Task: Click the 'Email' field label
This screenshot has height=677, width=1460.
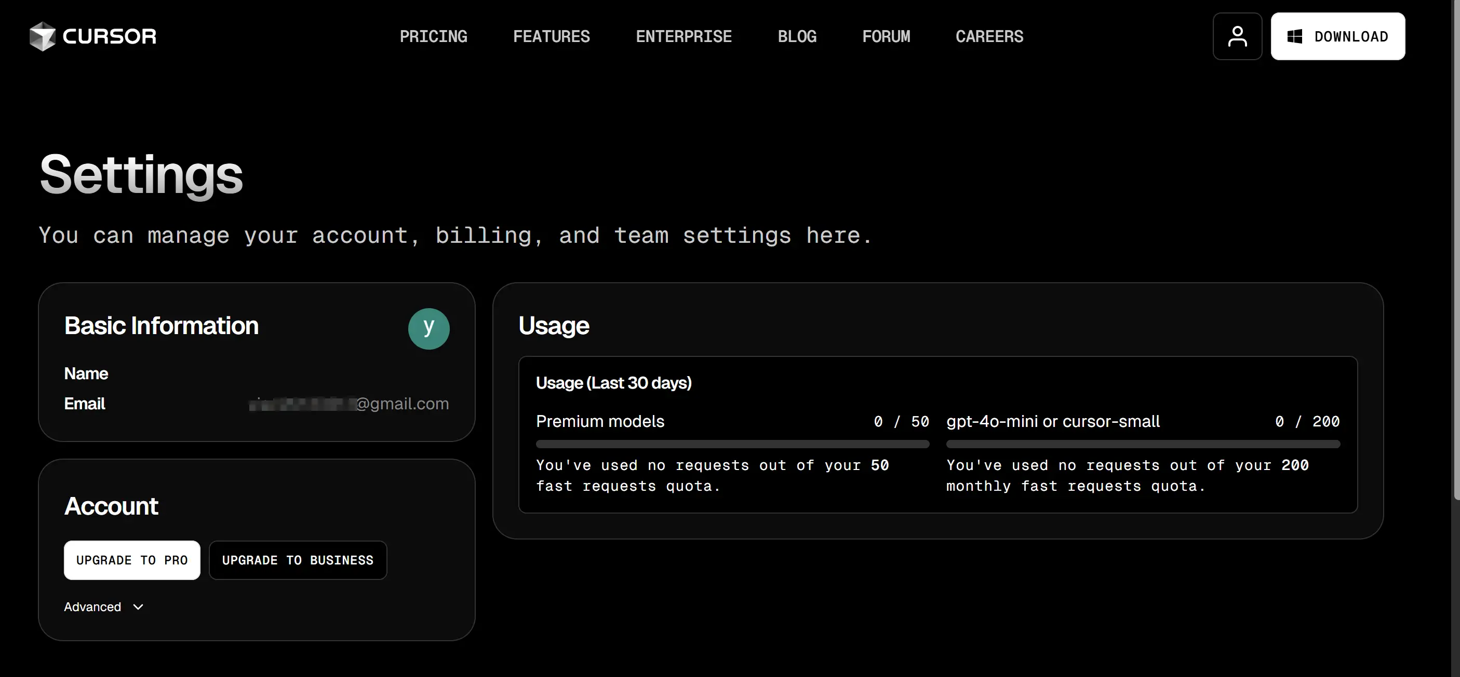Action: [85, 404]
